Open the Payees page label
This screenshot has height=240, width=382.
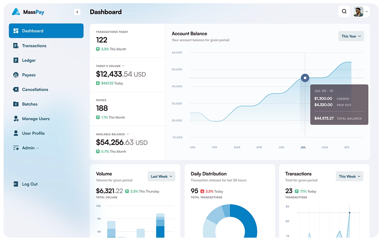point(29,75)
